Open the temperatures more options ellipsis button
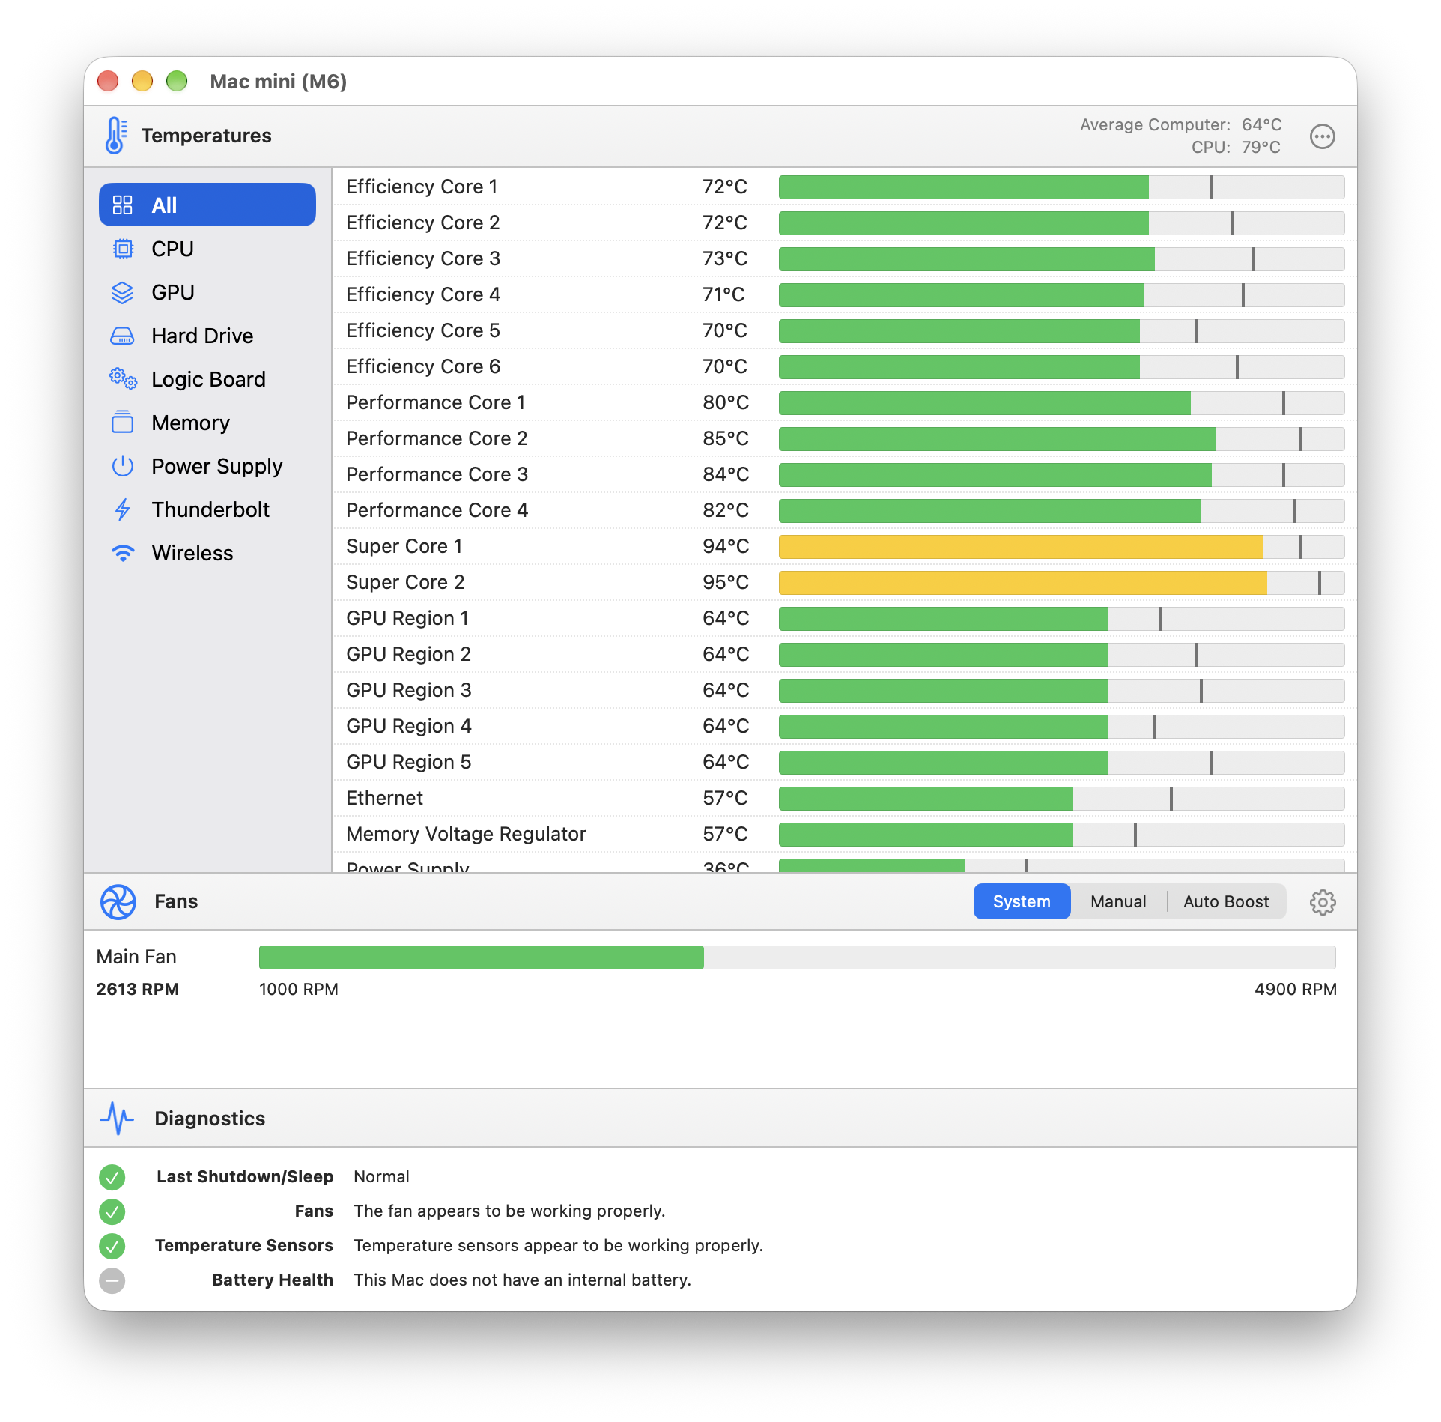This screenshot has width=1441, height=1422. click(1322, 136)
